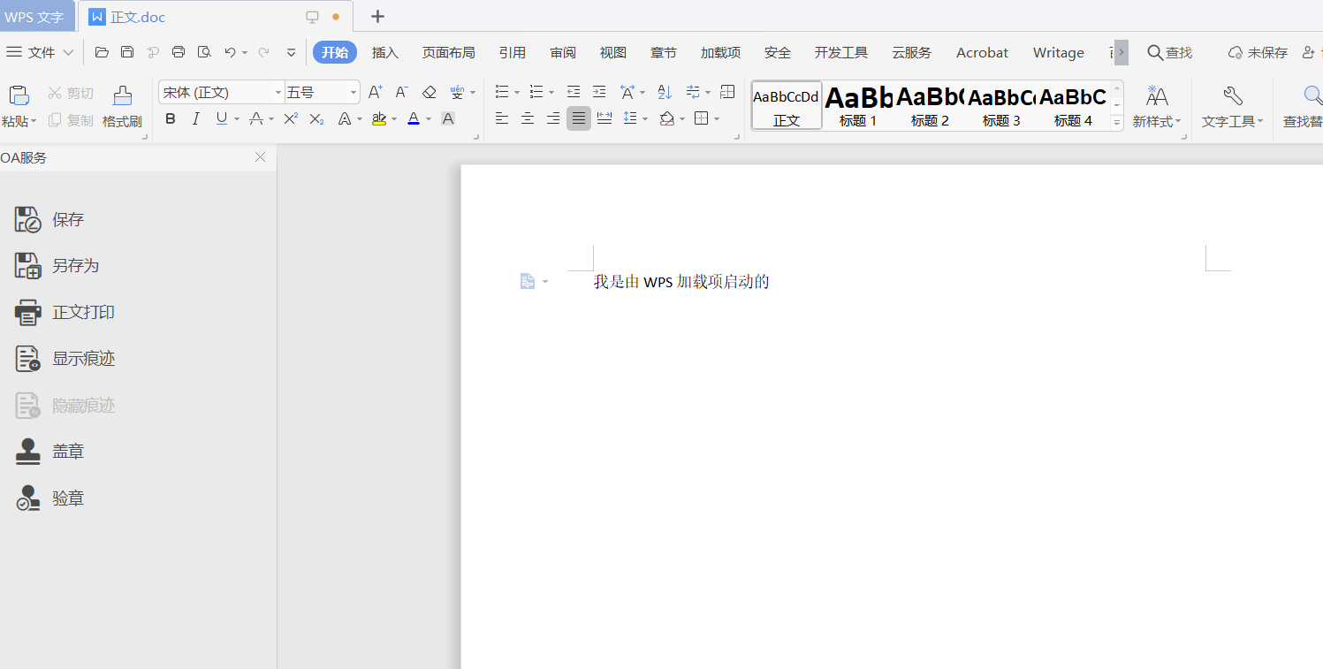
Task: Toggle Bold formatting
Action: (171, 118)
